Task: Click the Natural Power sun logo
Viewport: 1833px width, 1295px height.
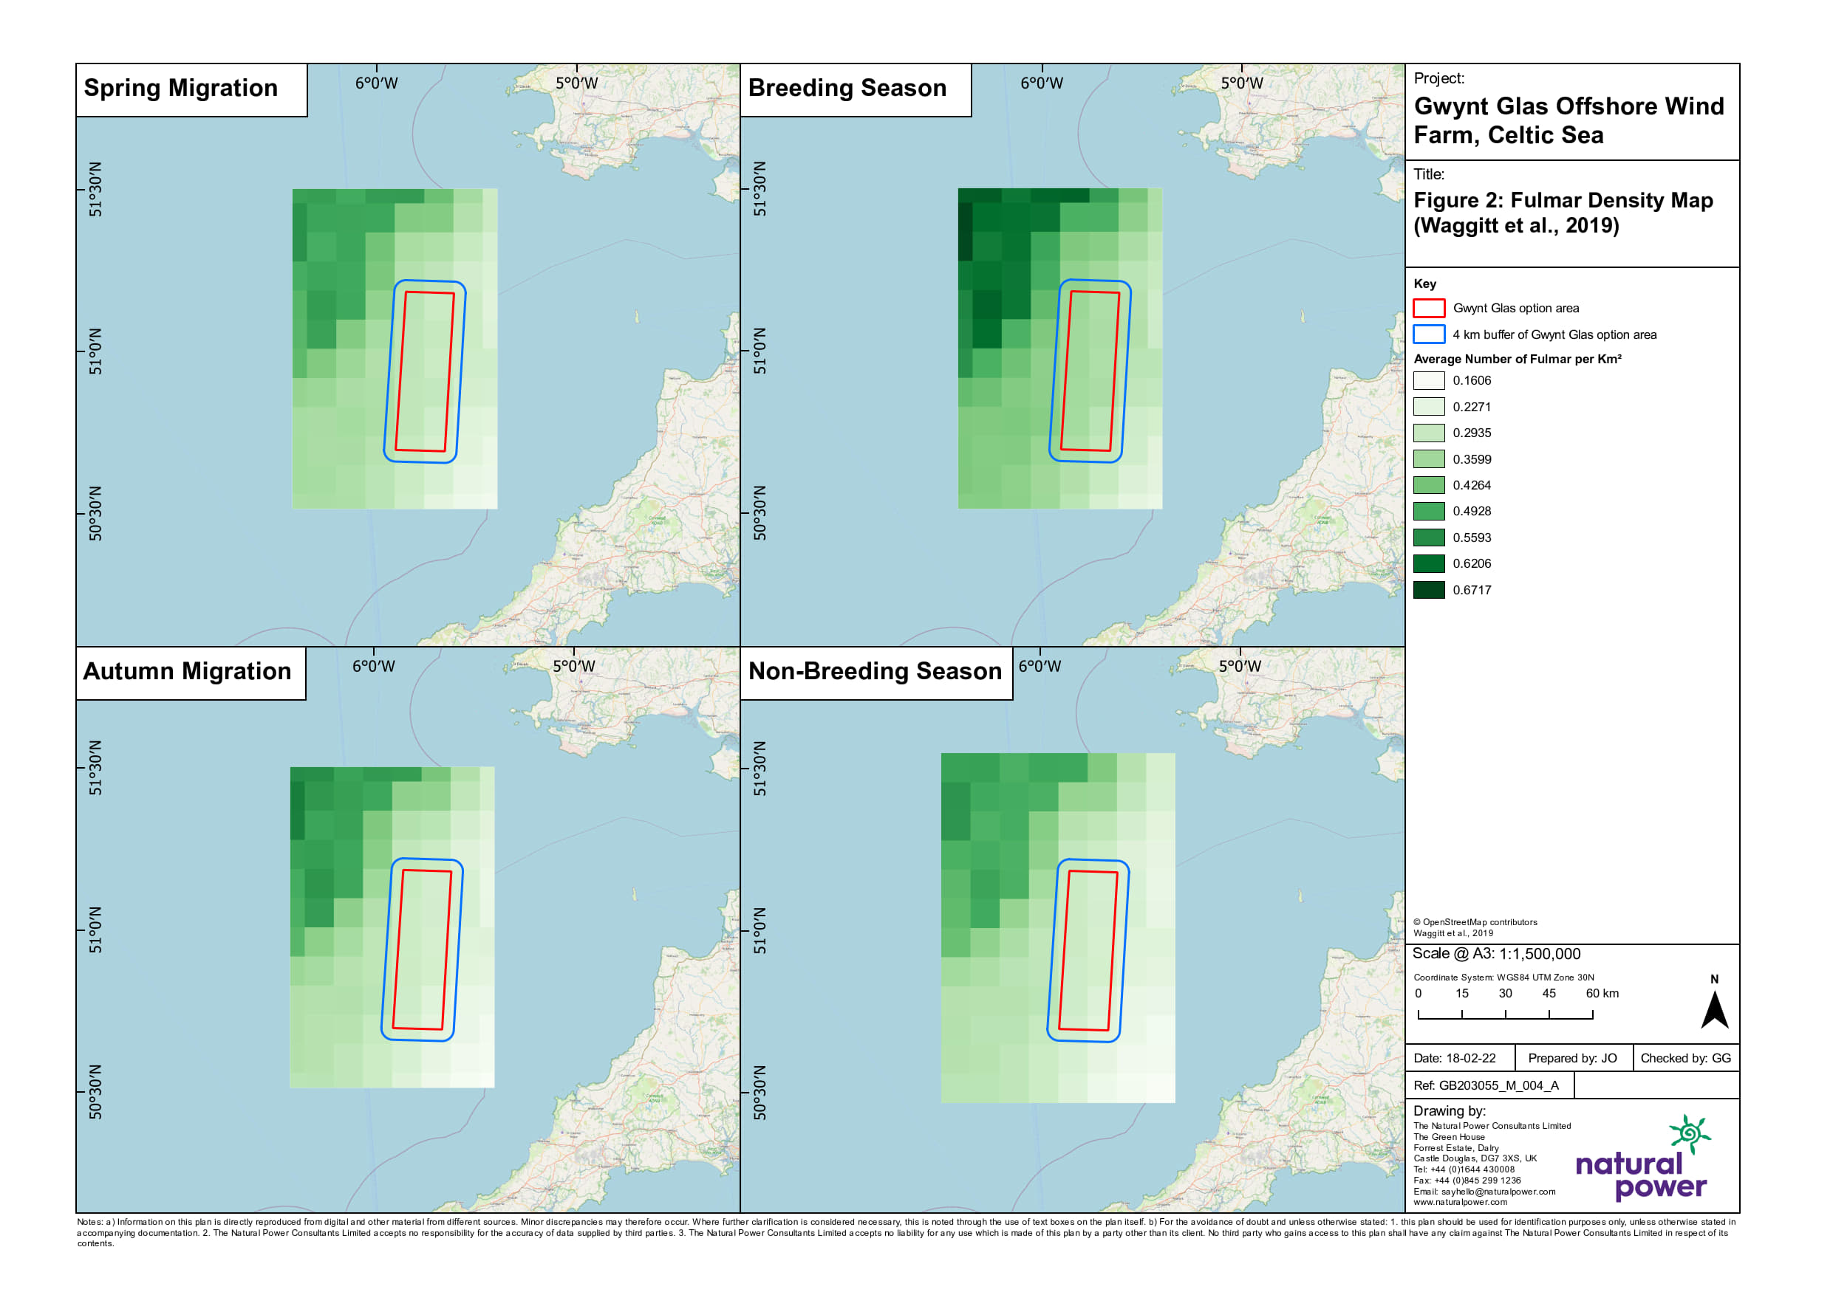Action: (x=1689, y=1134)
